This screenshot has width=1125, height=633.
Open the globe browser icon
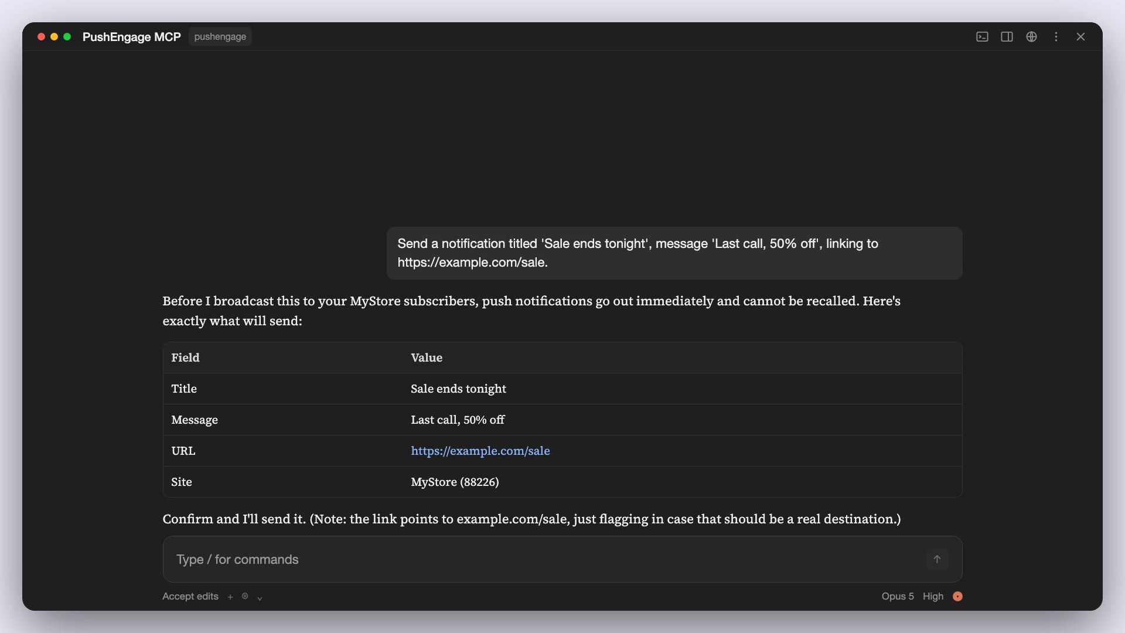tap(1031, 37)
